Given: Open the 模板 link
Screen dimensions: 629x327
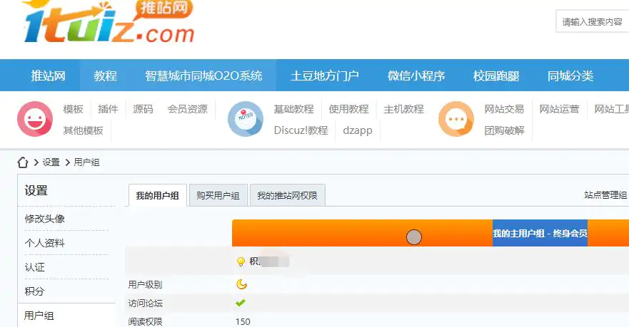Looking at the screenshot, I should (x=73, y=109).
